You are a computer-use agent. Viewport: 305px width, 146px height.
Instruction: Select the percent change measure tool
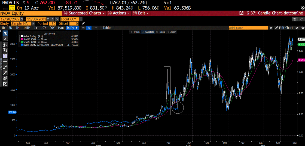click(5, 45)
